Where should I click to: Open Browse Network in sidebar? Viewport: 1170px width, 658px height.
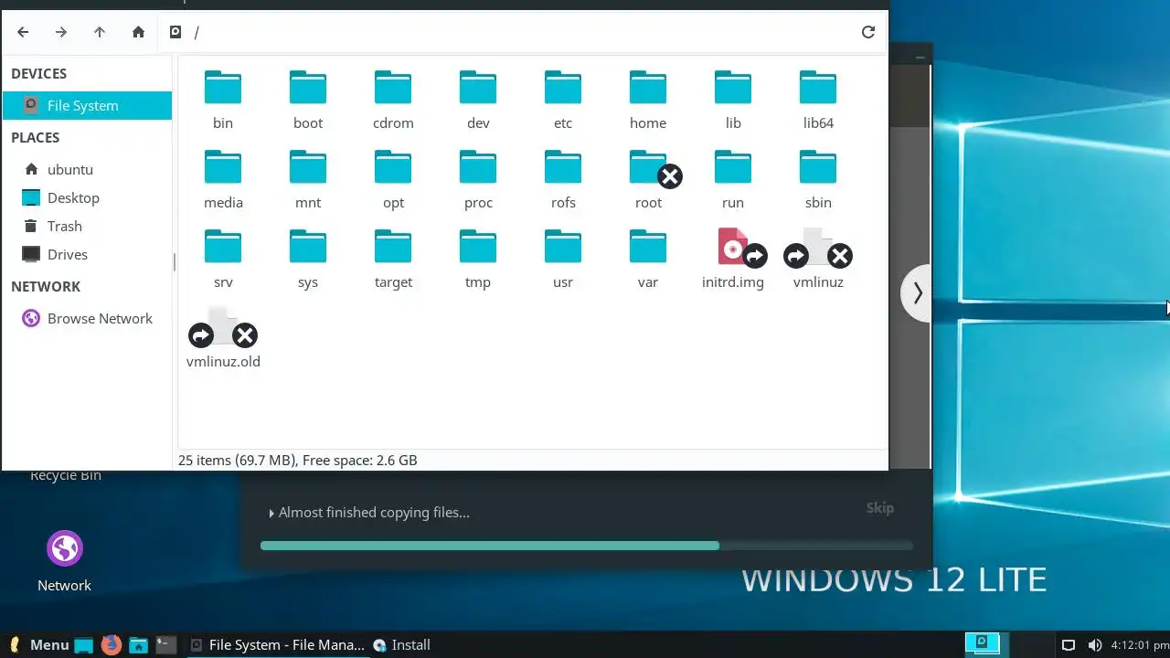pos(87,318)
